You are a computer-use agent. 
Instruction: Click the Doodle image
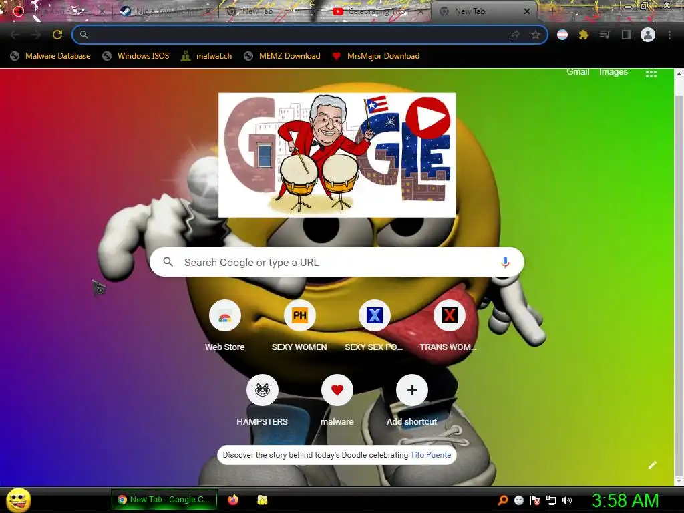337,155
